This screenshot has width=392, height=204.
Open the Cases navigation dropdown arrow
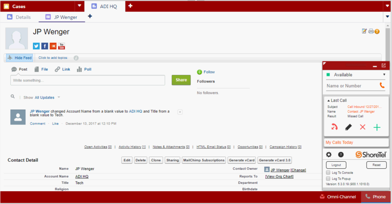[x=79, y=5]
